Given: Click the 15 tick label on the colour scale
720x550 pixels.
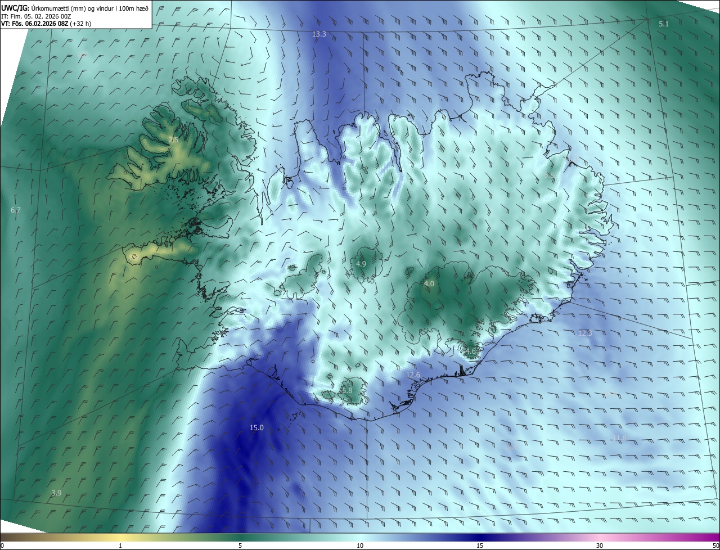Looking at the screenshot, I should point(480,546).
